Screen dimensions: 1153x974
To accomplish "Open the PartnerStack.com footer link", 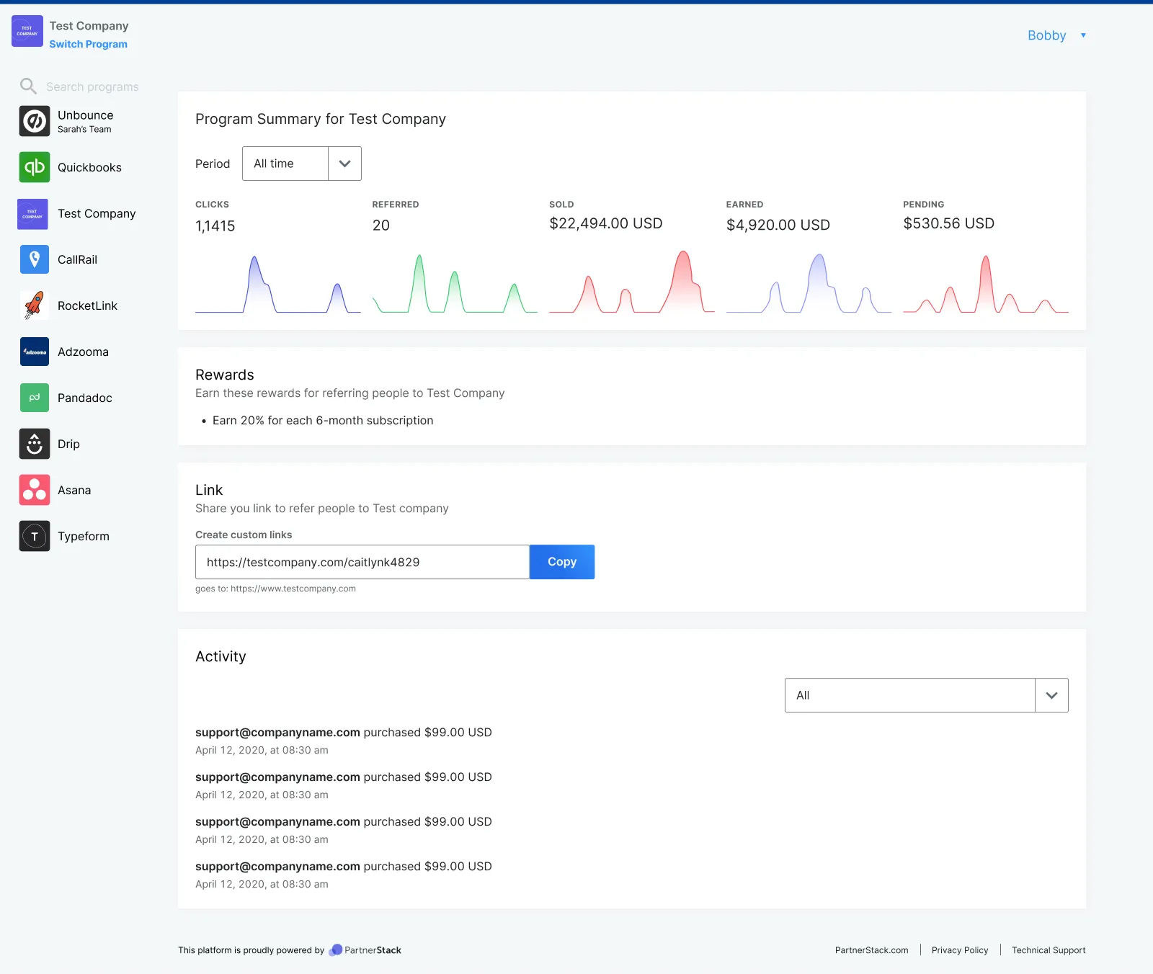I will (x=871, y=950).
